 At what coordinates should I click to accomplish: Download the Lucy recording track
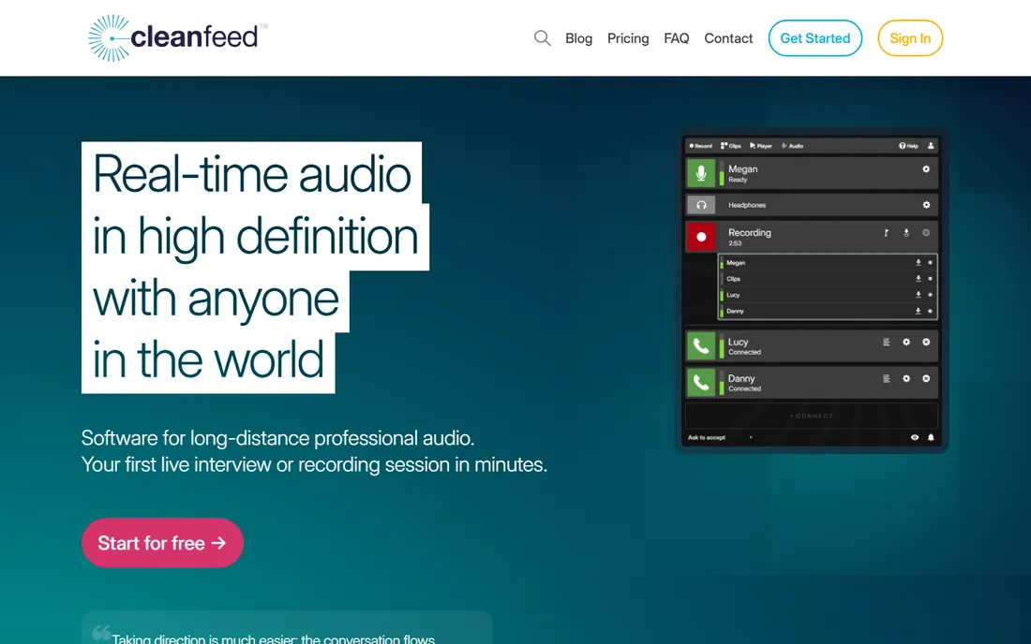click(x=918, y=295)
